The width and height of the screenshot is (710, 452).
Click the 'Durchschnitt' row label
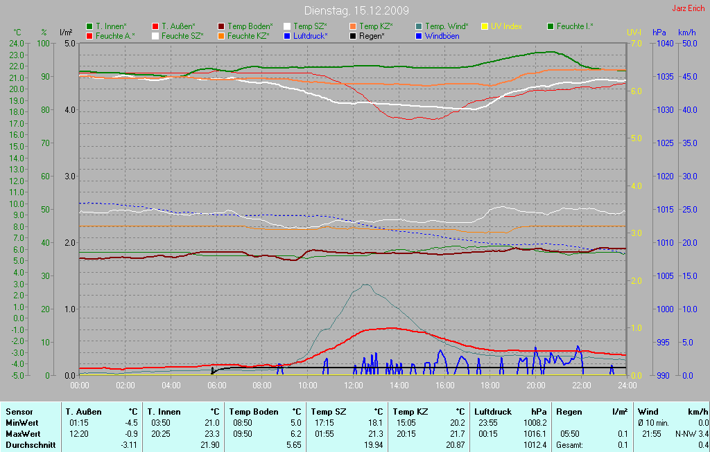coord(31,445)
